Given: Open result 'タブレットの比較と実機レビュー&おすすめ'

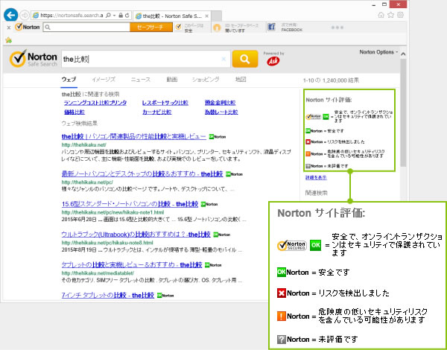Looking at the screenshot, I should pyautogui.click(x=132, y=265).
